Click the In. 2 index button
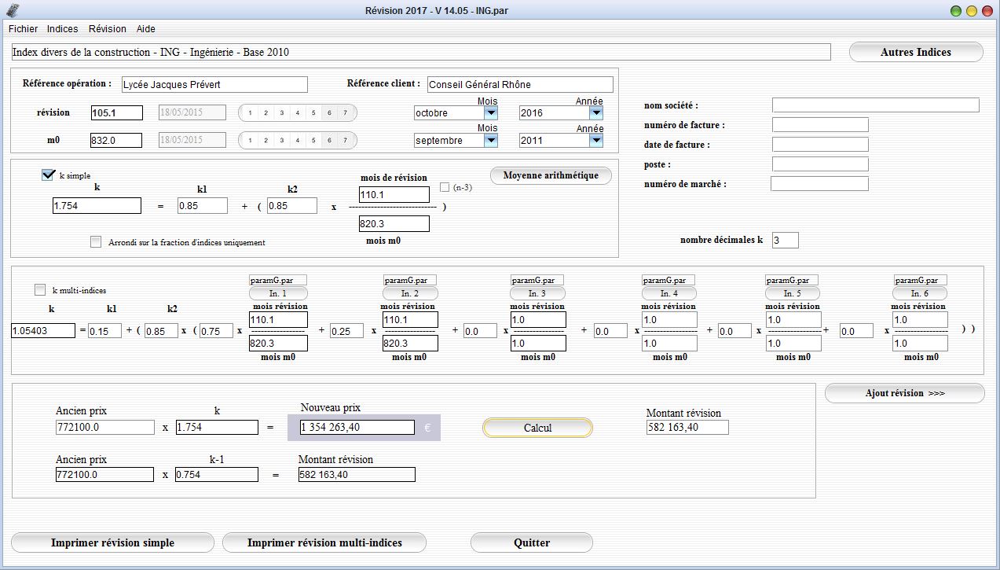1000x570 pixels. (409, 293)
